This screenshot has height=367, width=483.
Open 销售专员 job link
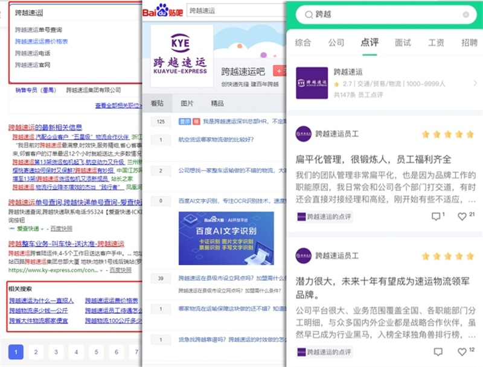[36, 90]
